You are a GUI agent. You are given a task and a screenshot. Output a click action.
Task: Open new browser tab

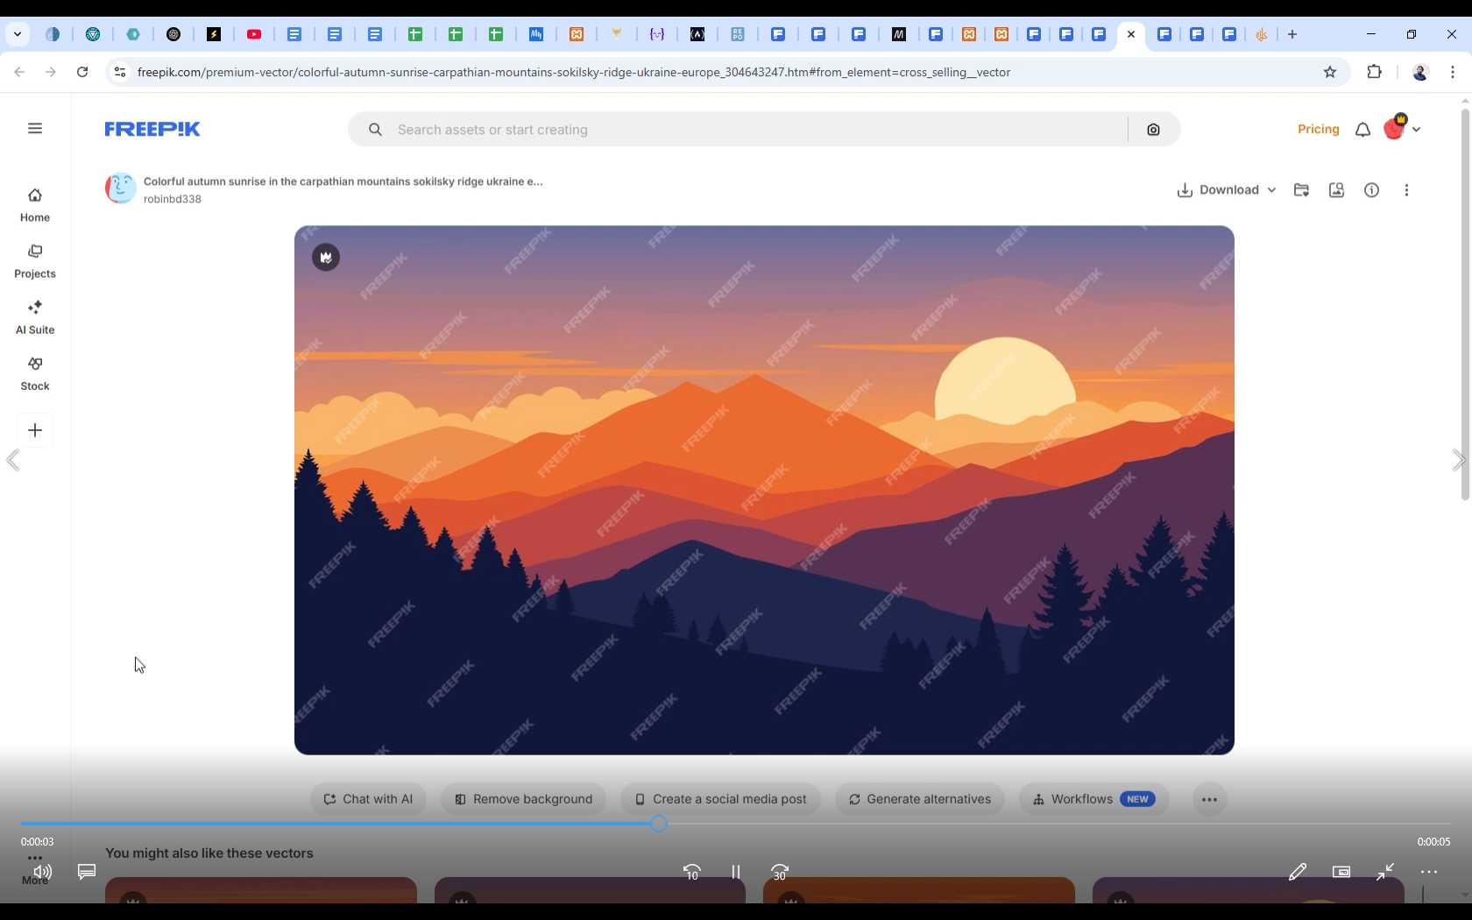click(x=1292, y=35)
